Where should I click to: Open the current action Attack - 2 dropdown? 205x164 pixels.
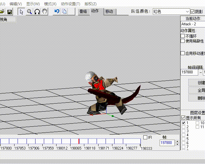[x=193, y=24]
